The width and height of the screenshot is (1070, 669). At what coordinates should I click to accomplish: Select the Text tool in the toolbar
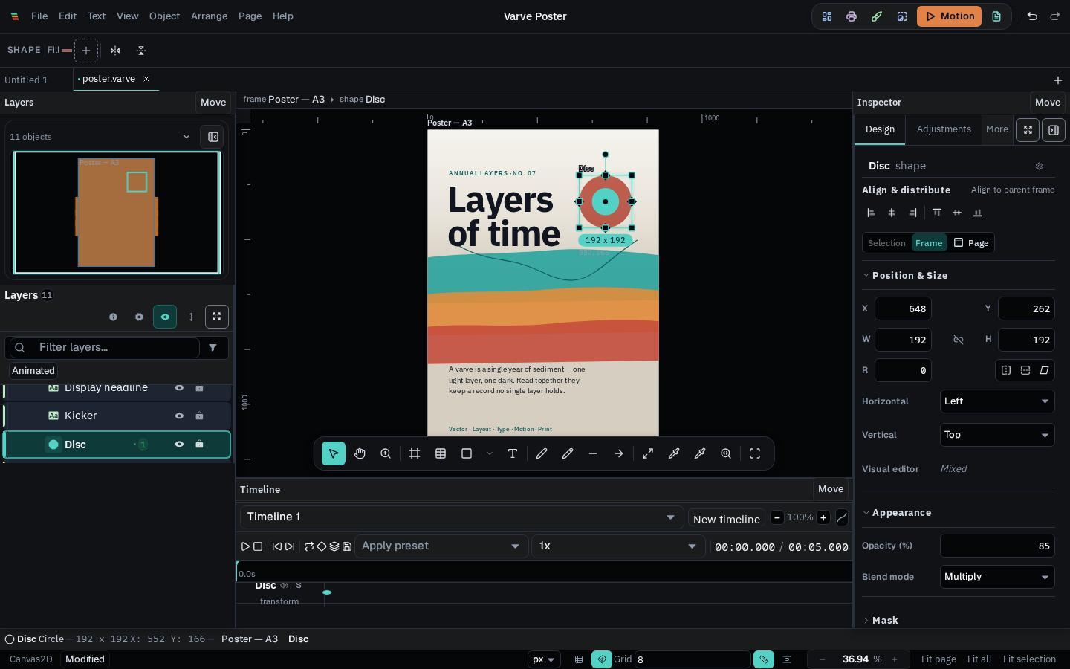click(513, 453)
